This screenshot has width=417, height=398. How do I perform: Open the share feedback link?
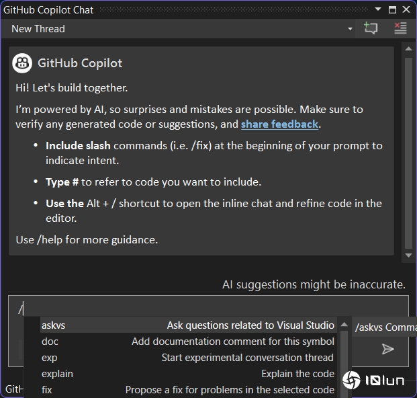(279, 124)
